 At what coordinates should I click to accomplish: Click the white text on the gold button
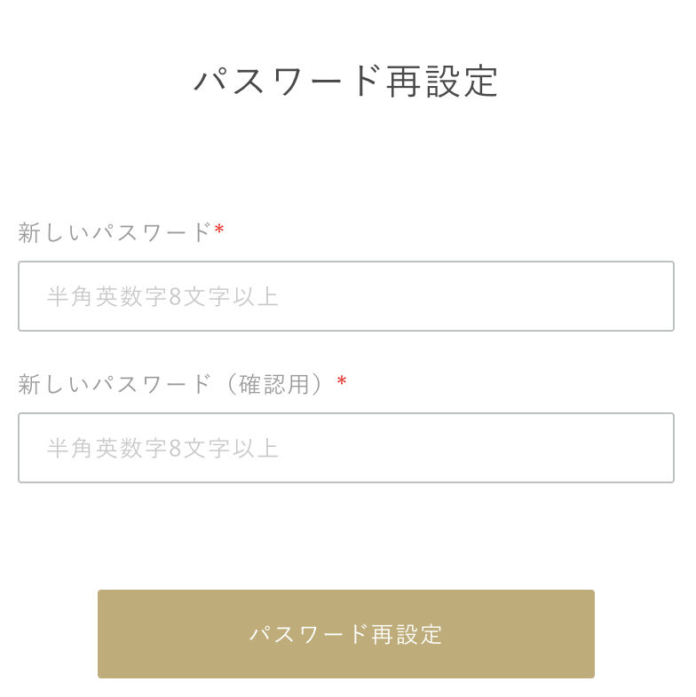click(346, 634)
